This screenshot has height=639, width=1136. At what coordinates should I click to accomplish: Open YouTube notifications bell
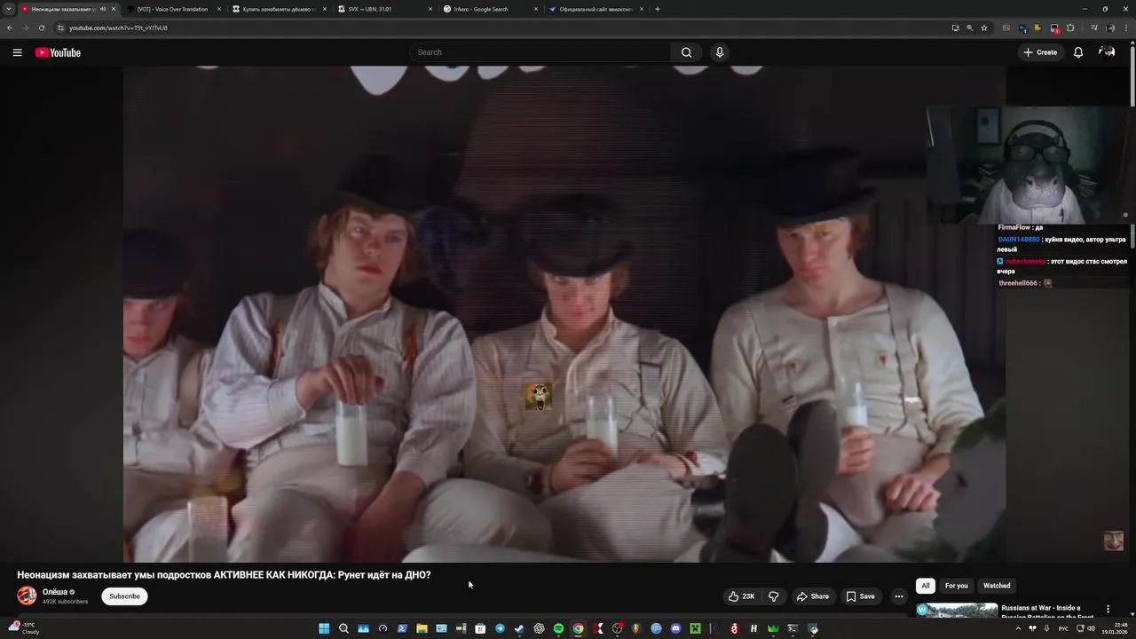(1078, 52)
